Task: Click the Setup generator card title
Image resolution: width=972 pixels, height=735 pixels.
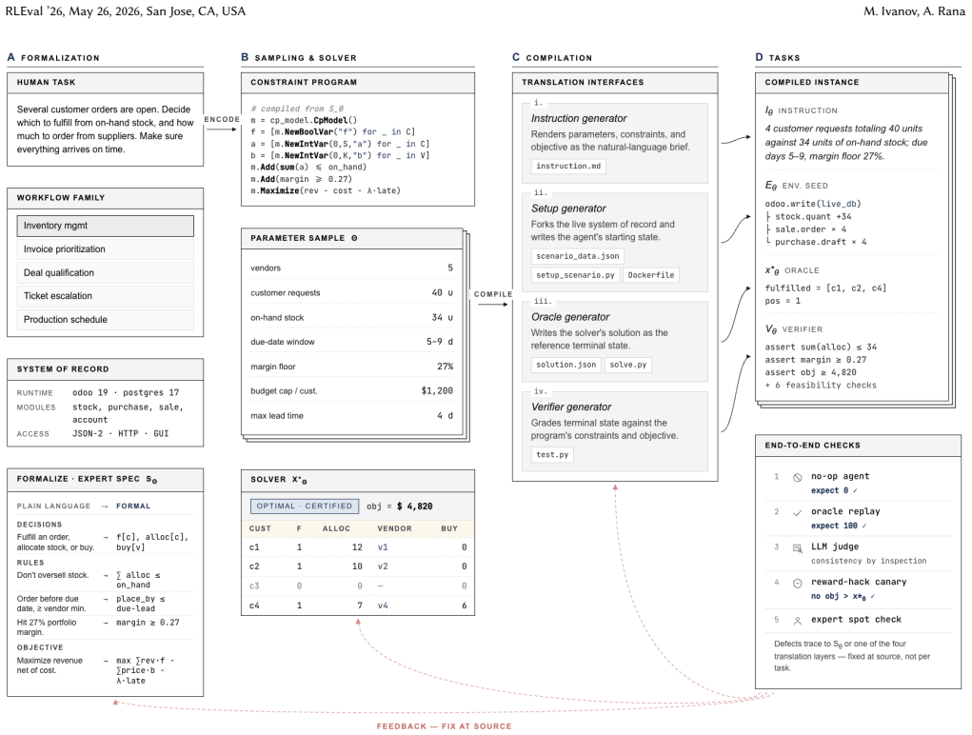Action: [568, 209]
